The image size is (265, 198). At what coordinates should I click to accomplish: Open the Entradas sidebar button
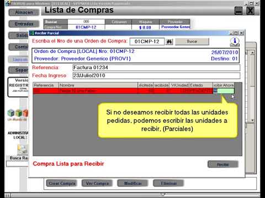click(x=24, y=24)
